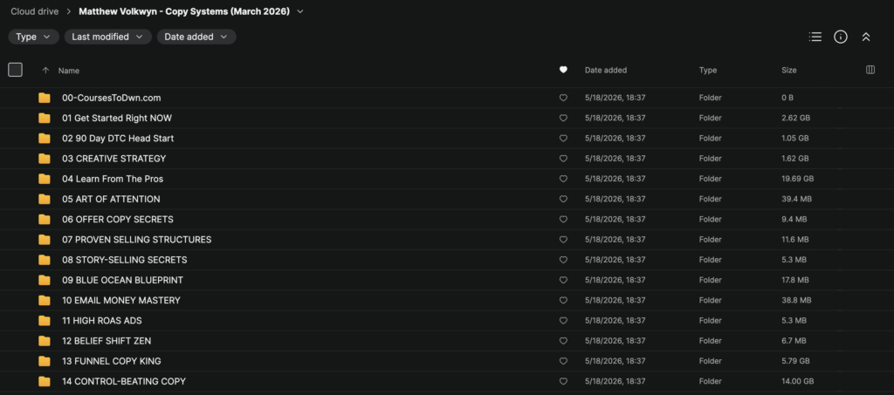Open the Last modified filter dropdown

pos(107,37)
